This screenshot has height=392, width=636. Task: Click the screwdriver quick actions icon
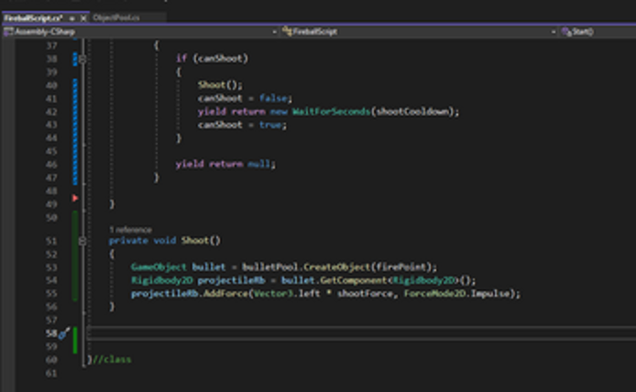[63, 335]
